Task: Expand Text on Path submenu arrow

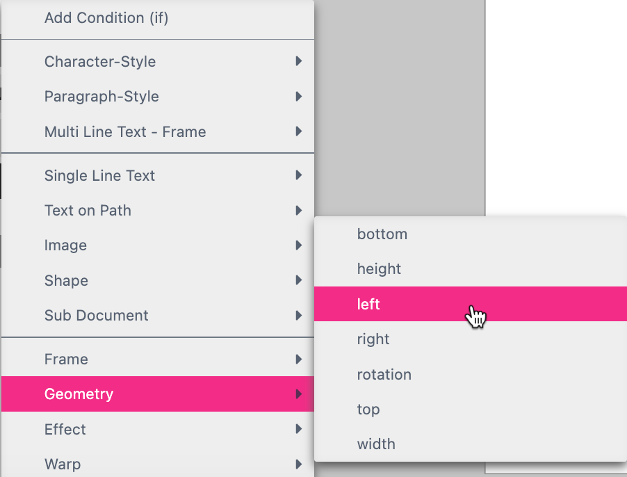Action: point(298,210)
